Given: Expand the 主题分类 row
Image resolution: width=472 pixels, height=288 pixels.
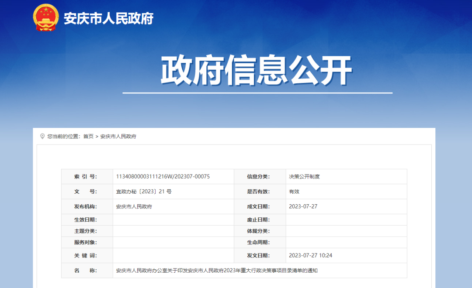Looking at the screenshot, I should 87,230.
